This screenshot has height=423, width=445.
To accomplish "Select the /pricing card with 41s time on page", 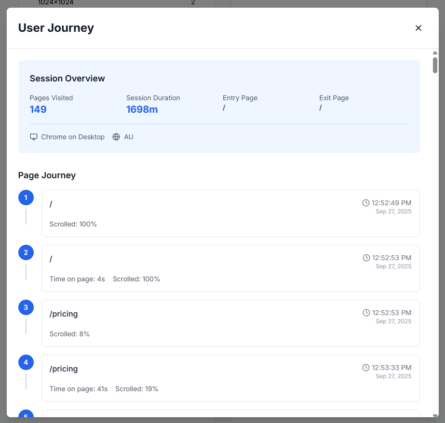I will (230, 378).
